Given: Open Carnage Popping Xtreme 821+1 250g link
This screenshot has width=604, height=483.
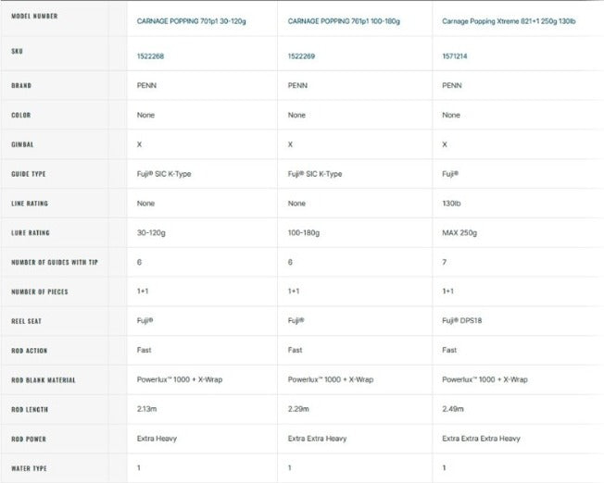Looking at the screenshot, I should pyautogui.click(x=509, y=21).
